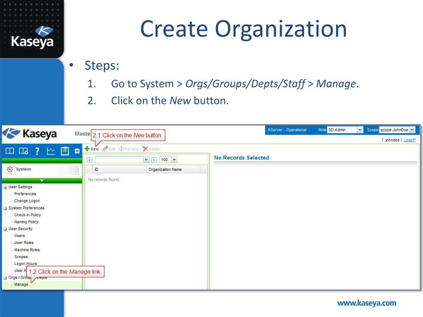Click the Manage link in the tree
Viewport: 423px width, 317px height.
pos(21,284)
